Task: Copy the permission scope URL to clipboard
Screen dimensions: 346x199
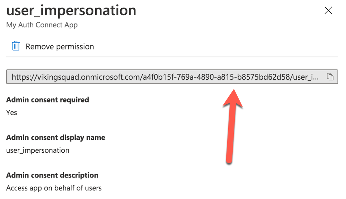Action: (x=330, y=77)
